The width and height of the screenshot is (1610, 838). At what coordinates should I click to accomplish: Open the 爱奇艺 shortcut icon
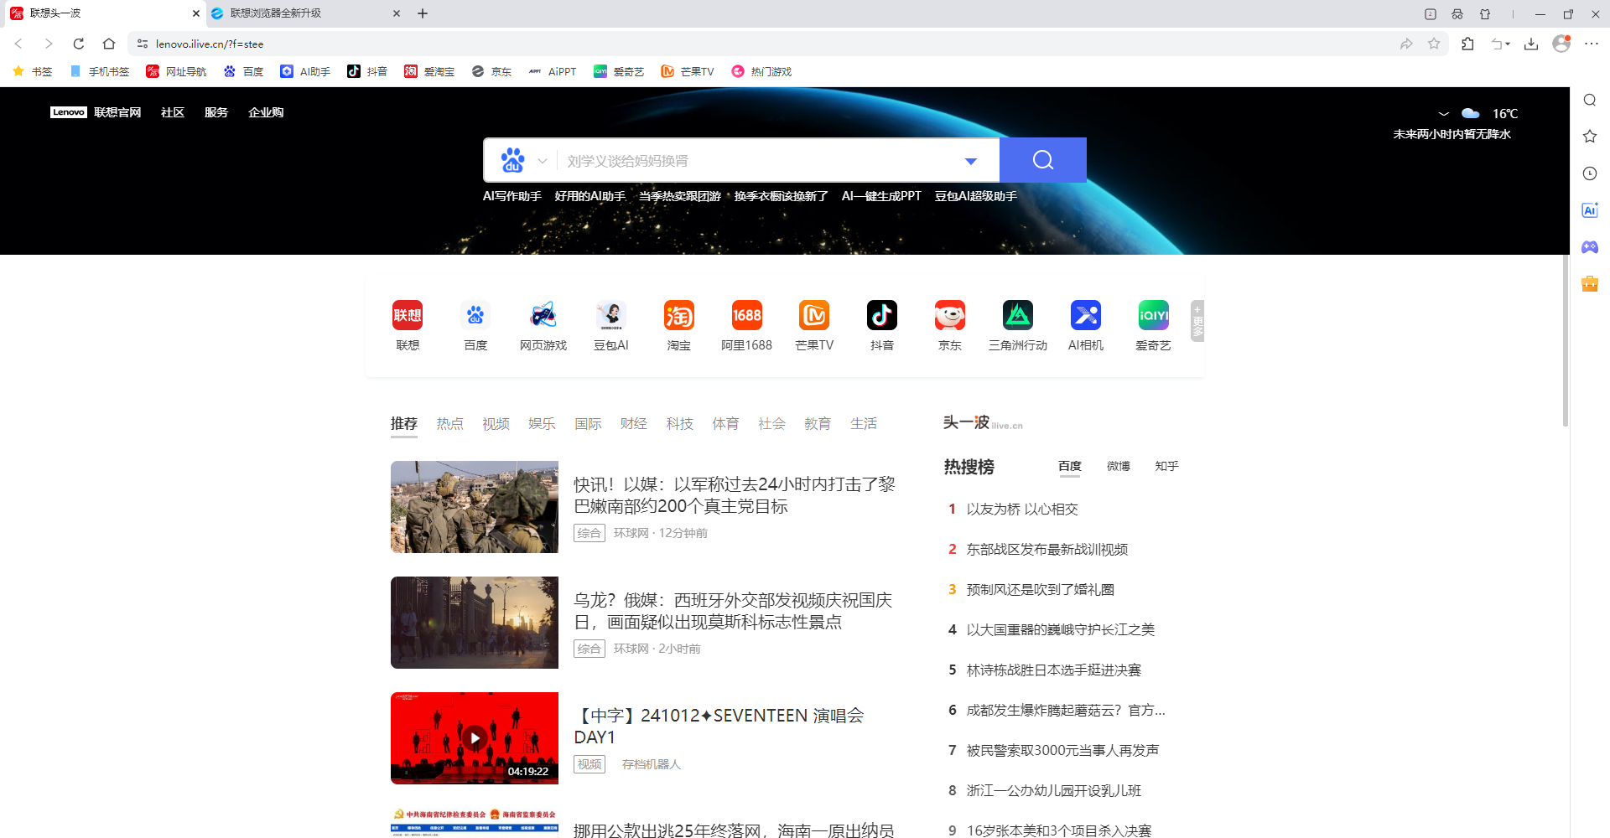click(1154, 316)
